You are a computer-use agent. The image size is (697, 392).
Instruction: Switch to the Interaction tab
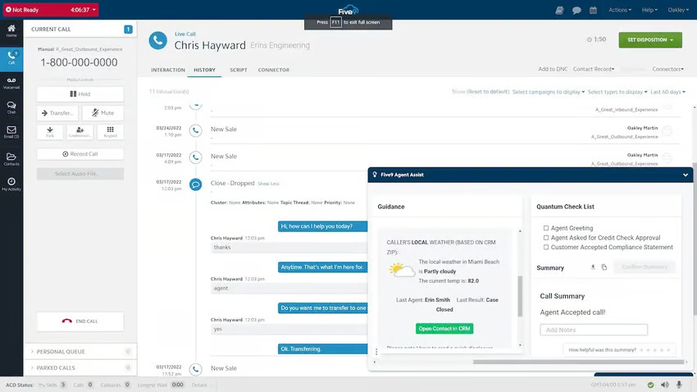pyautogui.click(x=168, y=70)
